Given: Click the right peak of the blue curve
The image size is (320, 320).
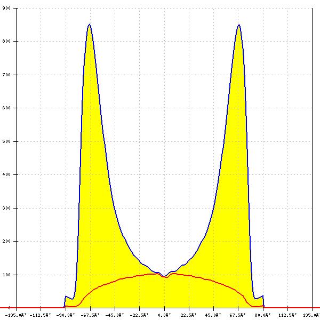Looking at the screenshot, I should pyautogui.click(x=239, y=25).
